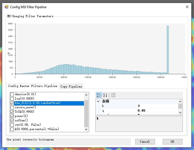Uncheck the TrIQ(0.9900) filter

[x=12, y=112]
